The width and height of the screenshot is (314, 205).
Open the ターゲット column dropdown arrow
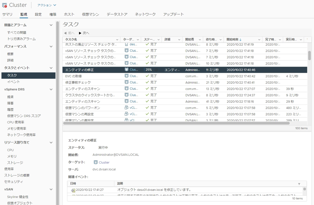coord(138,40)
